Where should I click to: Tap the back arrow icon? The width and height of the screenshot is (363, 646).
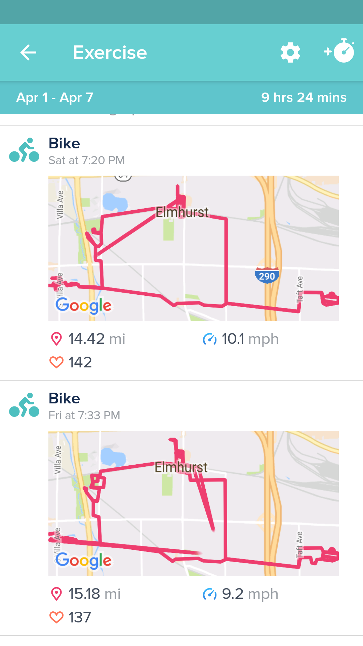(28, 52)
